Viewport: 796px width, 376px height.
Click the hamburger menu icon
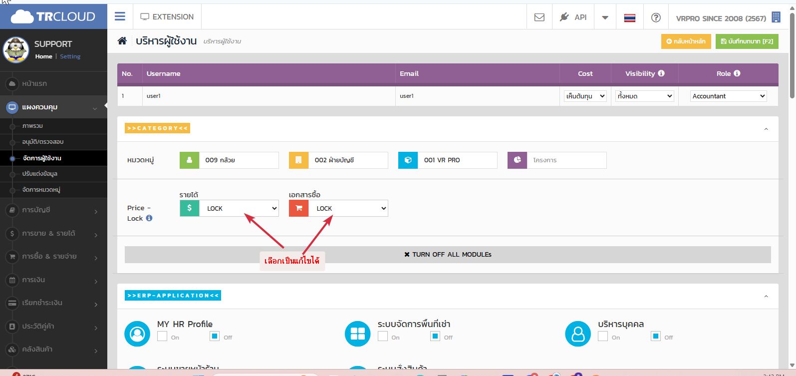coord(120,16)
